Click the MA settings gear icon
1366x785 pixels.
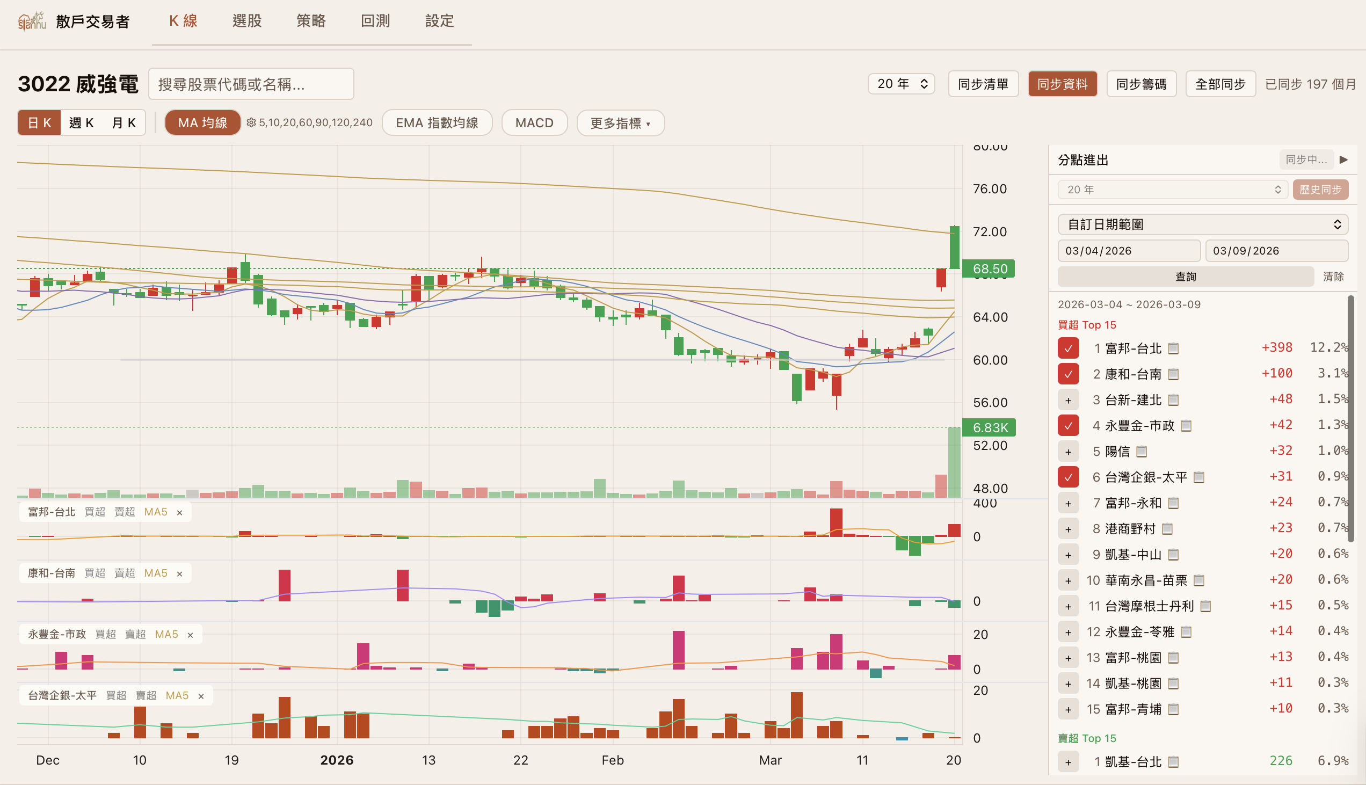click(x=251, y=123)
